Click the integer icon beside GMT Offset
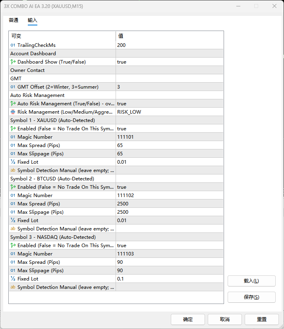 (x=13, y=87)
